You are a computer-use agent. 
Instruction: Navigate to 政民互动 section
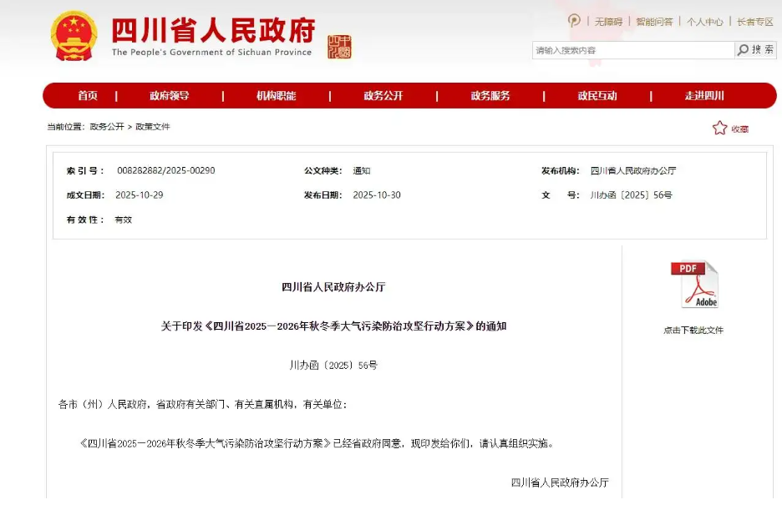point(597,96)
